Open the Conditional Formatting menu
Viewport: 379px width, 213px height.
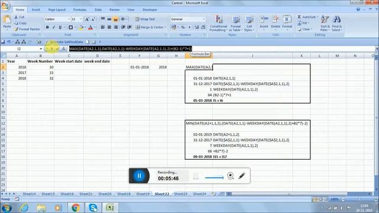point(219,23)
